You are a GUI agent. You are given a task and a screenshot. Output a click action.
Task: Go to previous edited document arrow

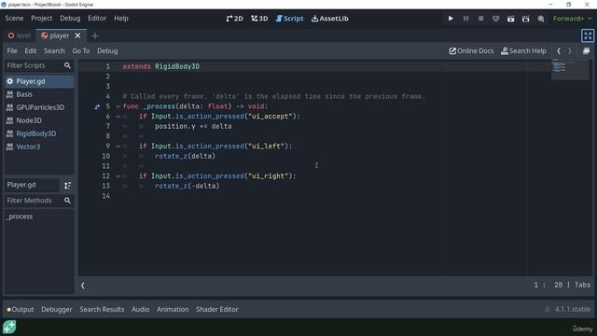point(559,50)
